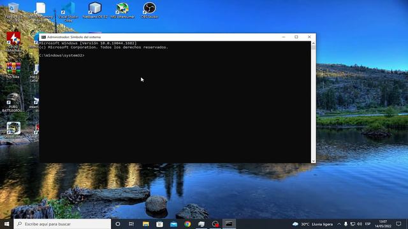The height and width of the screenshot is (229, 408).
Task: Click the Microsoft Corporation copyright line
Action: 103,47
